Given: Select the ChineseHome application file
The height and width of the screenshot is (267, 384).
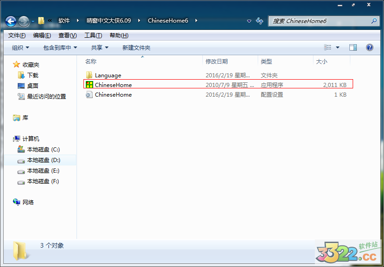Looking at the screenshot, I should (x=218, y=84).
